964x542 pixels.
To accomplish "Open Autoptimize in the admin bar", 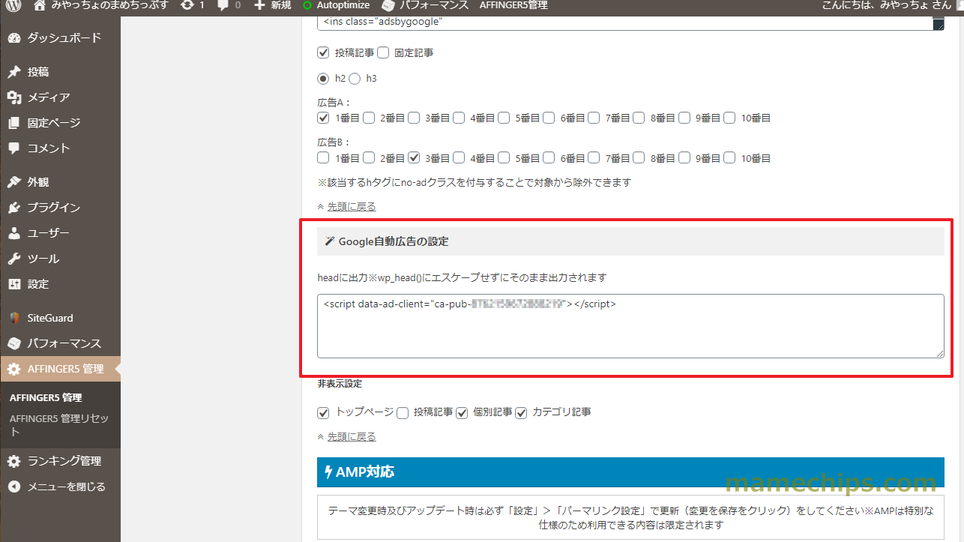I will tap(336, 5).
